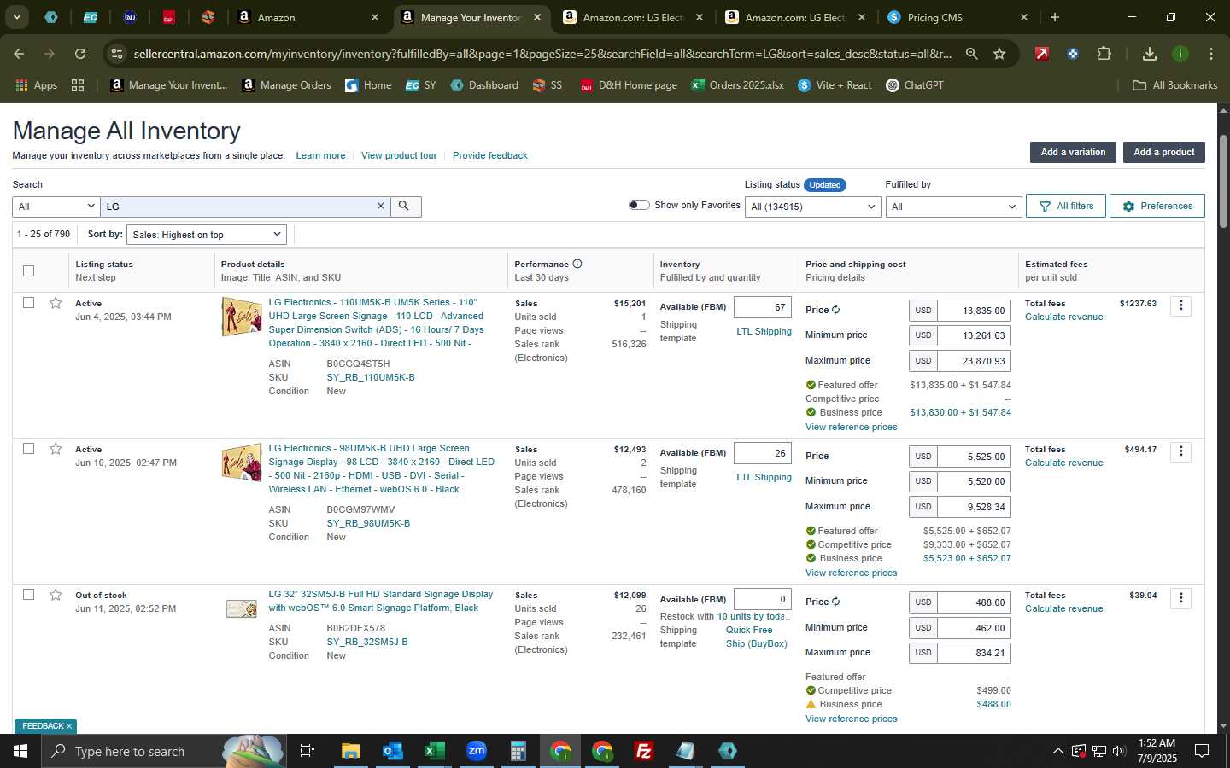Open the Listing status All (134915) dropdown

coord(812,207)
